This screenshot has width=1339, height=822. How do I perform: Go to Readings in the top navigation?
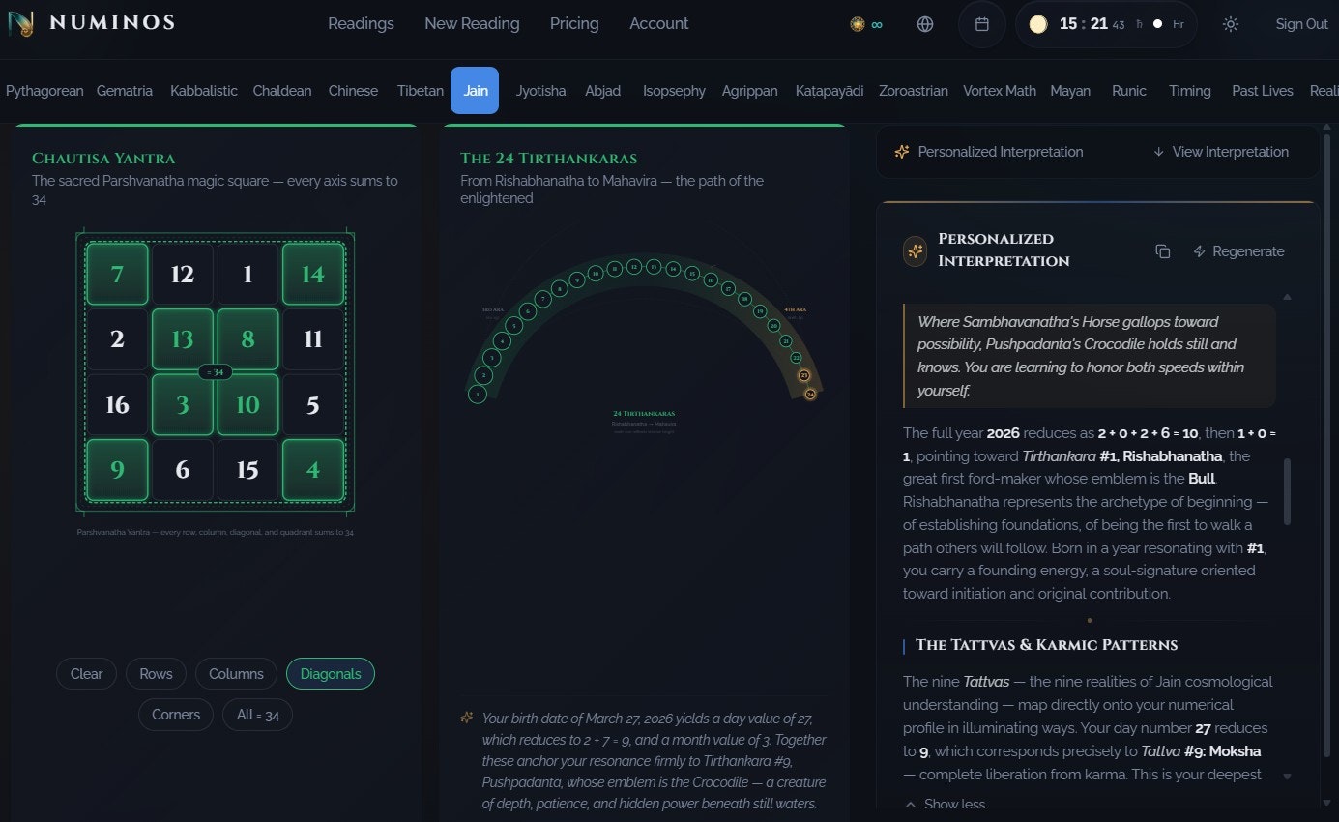(361, 24)
